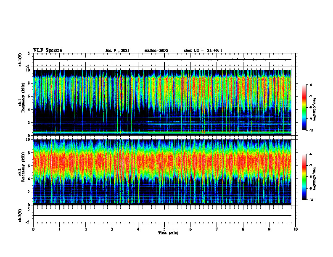Click the ch.1 colorbar "-6" tick label
The height and width of the screenshot is (257, 333).
311,84
